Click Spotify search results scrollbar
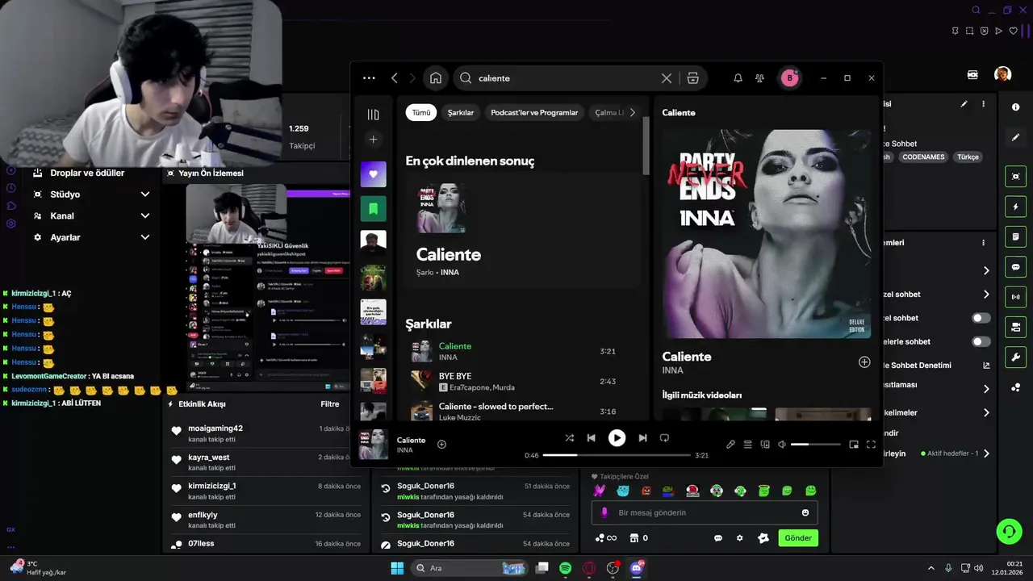The image size is (1033, 581). pos(646,145)
